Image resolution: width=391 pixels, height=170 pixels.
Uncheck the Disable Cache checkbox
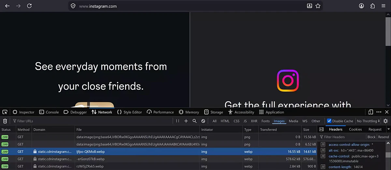click(x=329, y=121)
